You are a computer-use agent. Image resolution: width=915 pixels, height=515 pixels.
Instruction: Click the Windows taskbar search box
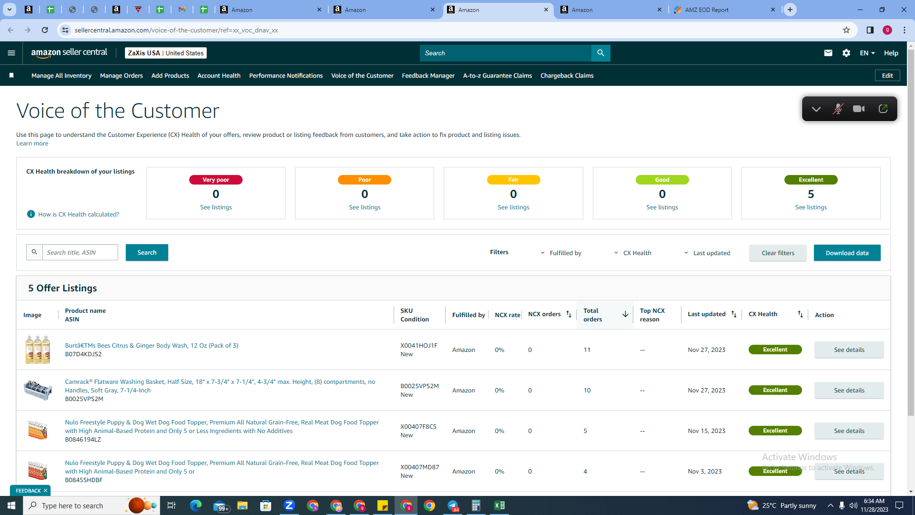point(91,505)
